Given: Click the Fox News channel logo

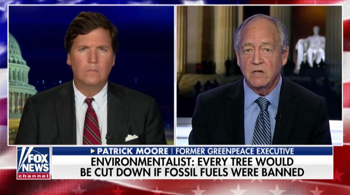Looking at the screenshot, I should [x=34, y=163].
